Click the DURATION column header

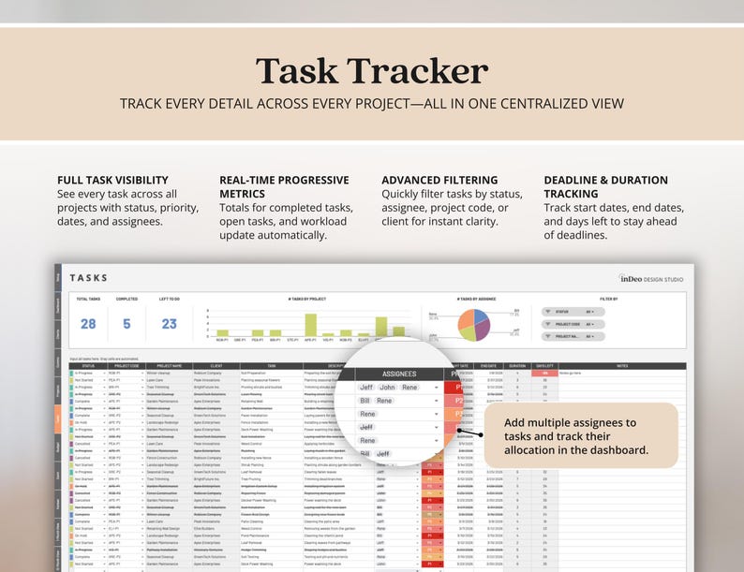(517, 366)
